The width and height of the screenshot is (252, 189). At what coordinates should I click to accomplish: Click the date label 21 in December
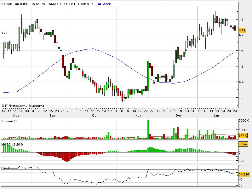tap(187, 111)
